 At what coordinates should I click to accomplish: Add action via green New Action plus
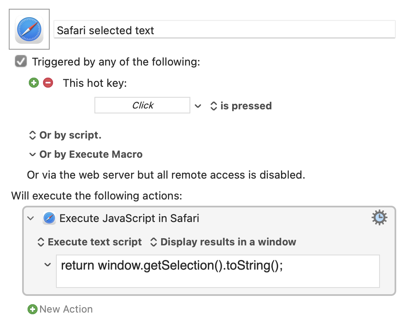point(33,309)
